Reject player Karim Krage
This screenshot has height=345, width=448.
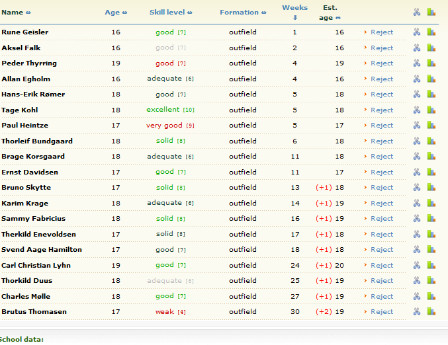pos(382,204)
